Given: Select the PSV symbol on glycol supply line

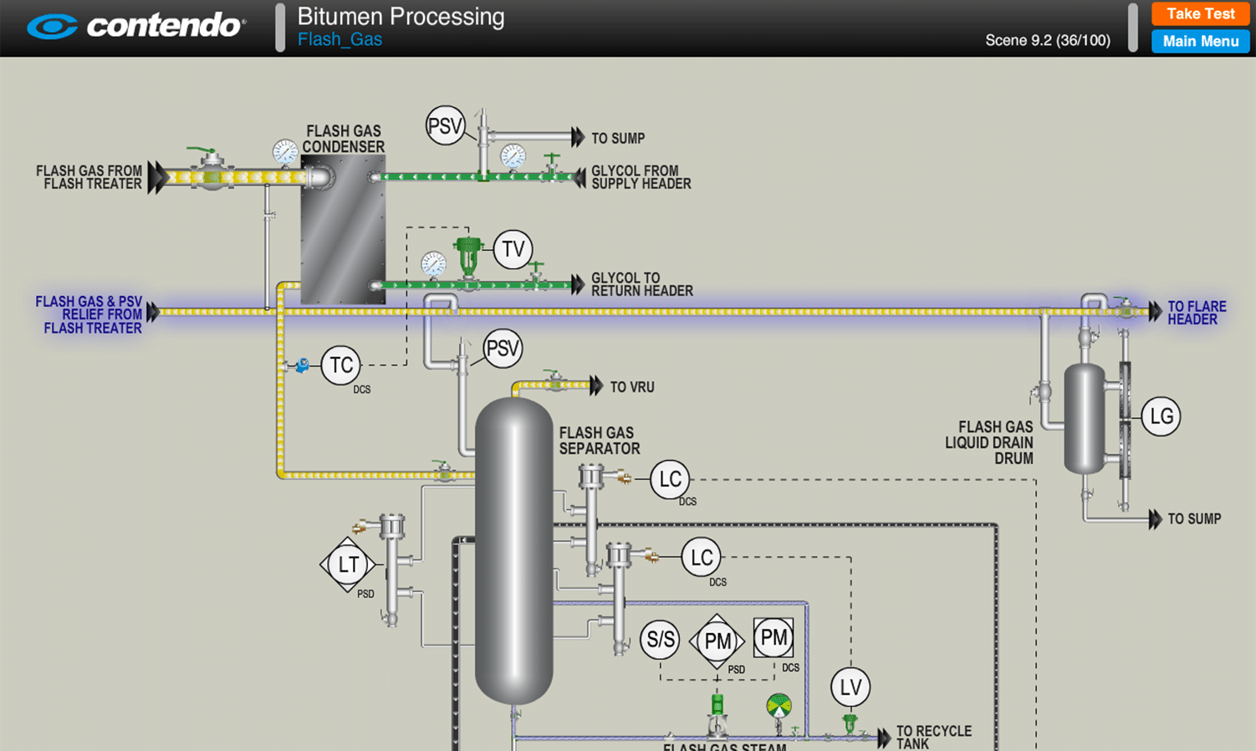Looking at the screenshot, I should click(x=445, y=126).
